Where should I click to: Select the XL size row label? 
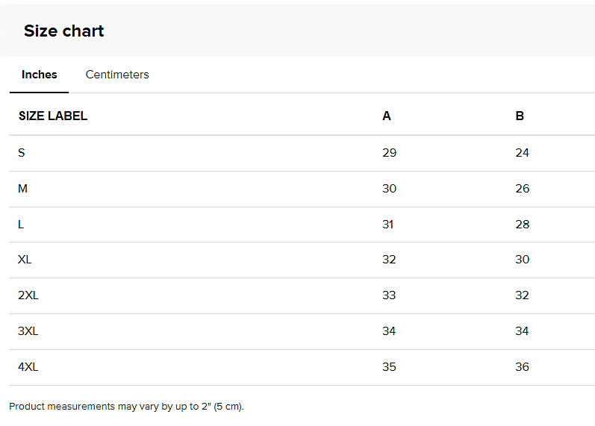[x=25, y=260]
